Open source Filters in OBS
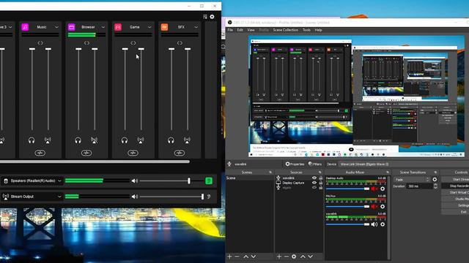This screenshot has height=263, width=469. [x=315, y=164]
